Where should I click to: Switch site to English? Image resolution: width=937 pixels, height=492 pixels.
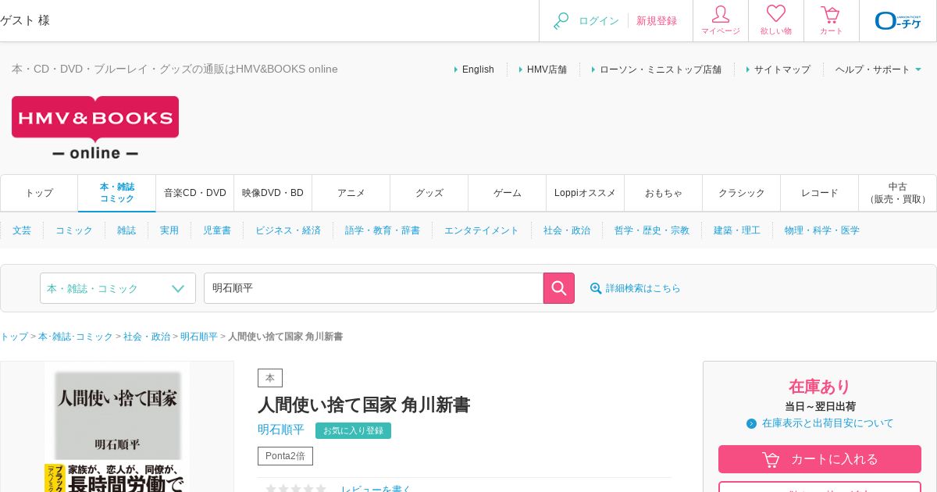(x=478, y=70)
